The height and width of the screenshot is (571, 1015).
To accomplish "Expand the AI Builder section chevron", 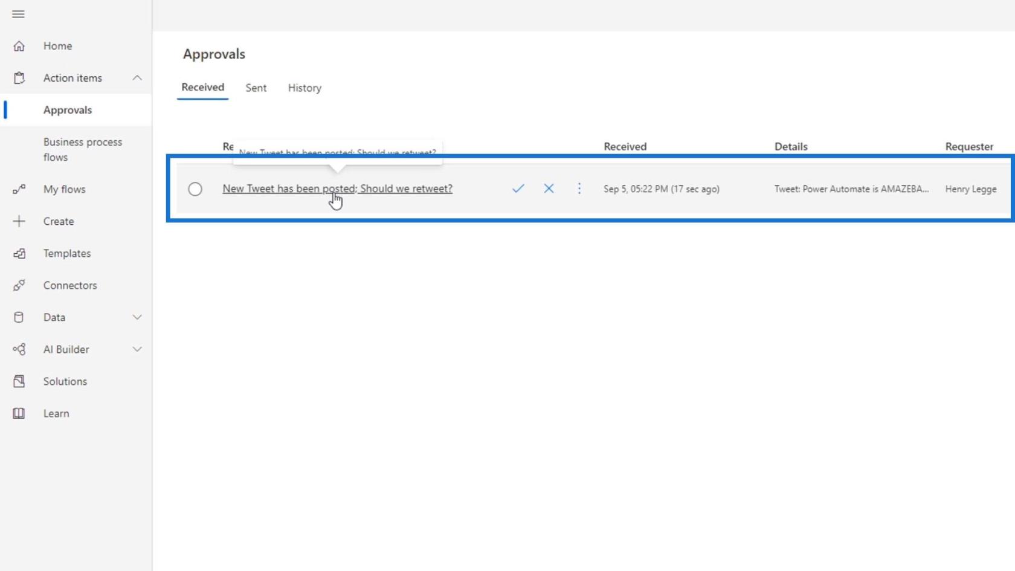I will 137,349.
